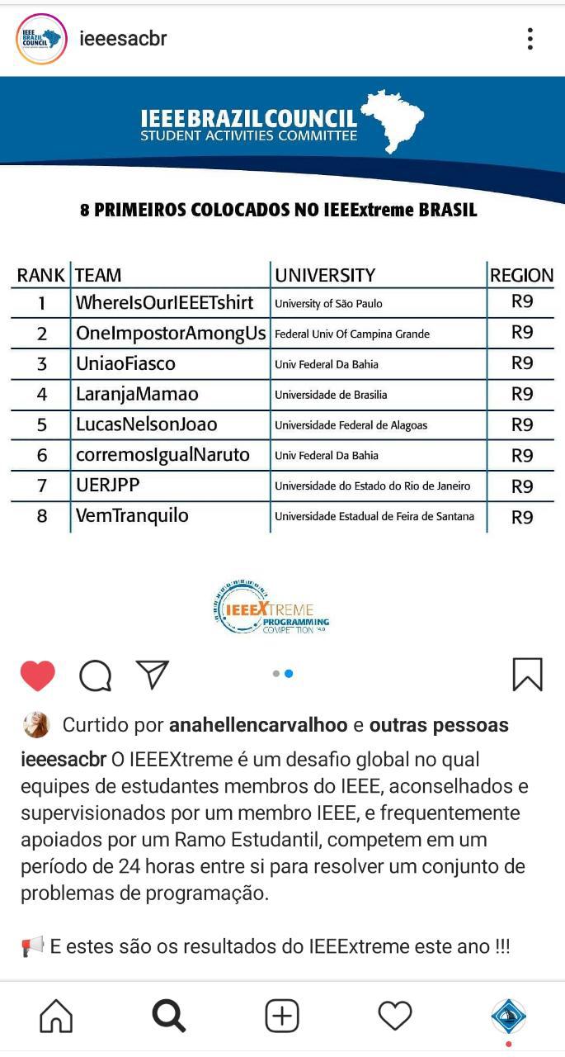Select the first carousel indicator dot
Screen dimensions: 565x1057
tap(276, 674)
